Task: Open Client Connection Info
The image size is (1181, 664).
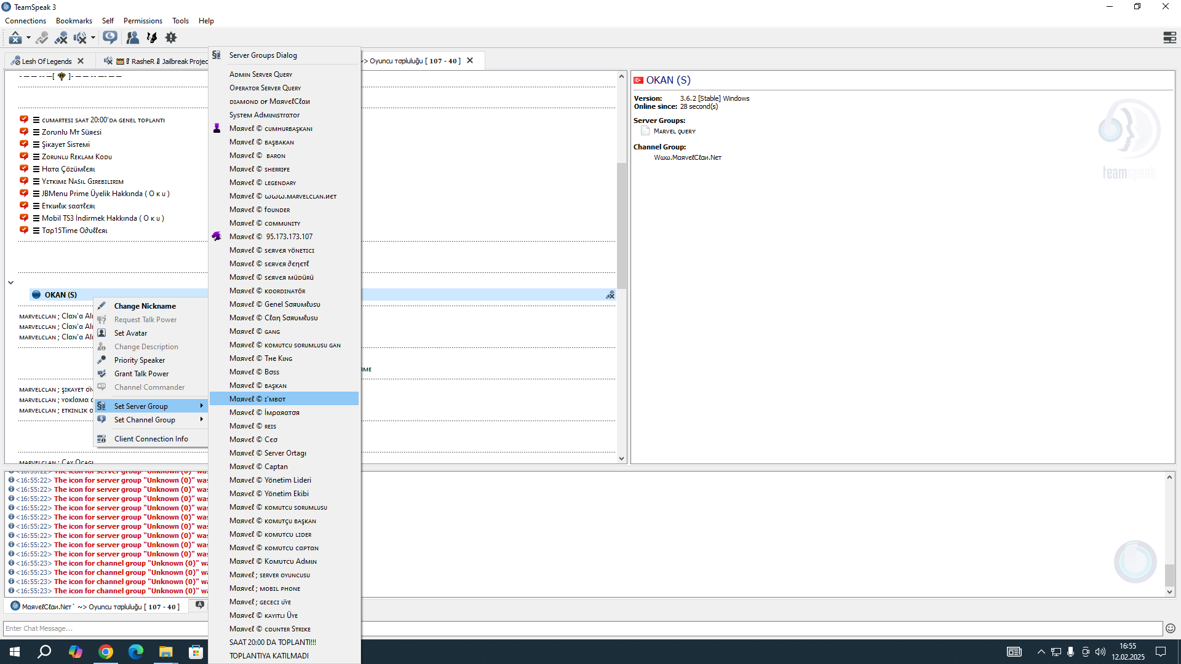Action: pyautogui.click(x=151, y=438)
